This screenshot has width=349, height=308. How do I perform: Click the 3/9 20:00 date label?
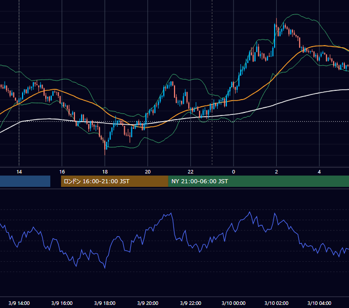coord(148,303)
